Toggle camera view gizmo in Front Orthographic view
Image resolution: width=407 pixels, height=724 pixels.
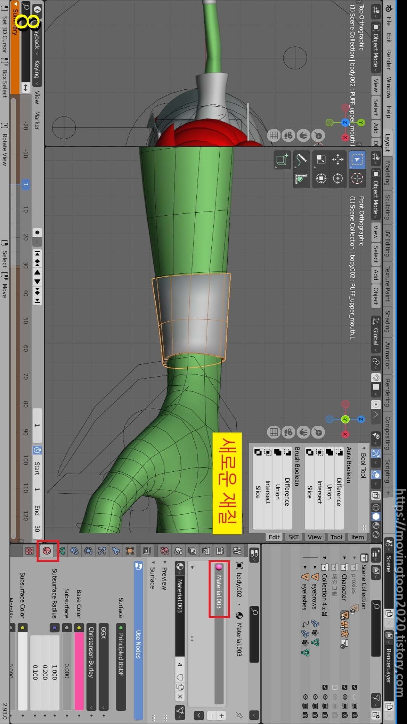[x=289, y=433]
